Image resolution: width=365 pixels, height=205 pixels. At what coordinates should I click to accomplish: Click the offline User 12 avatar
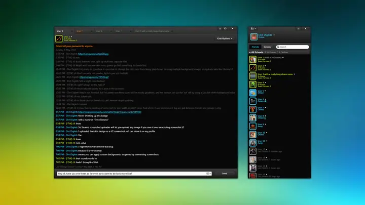[253, 151]
